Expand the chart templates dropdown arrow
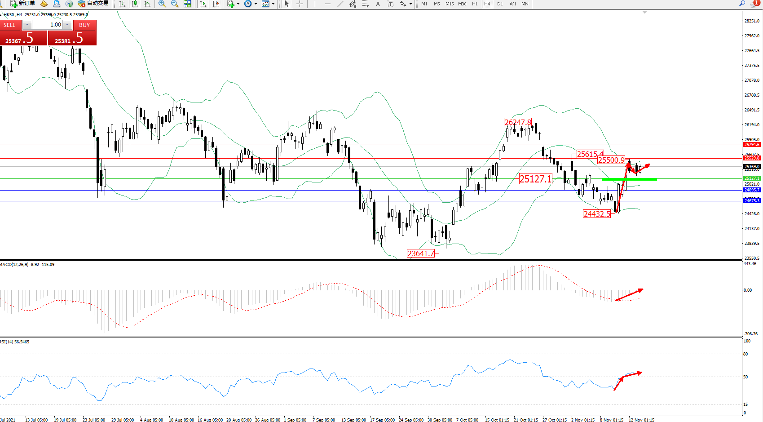The image size is (763, 422). coord(273,4)
